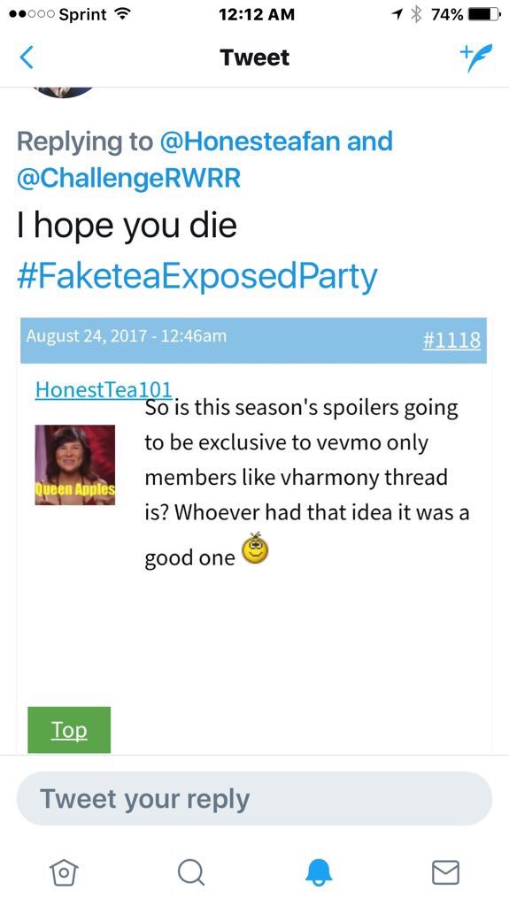
Task: Open the attached forum screenshot image
Action: (253, 535)
